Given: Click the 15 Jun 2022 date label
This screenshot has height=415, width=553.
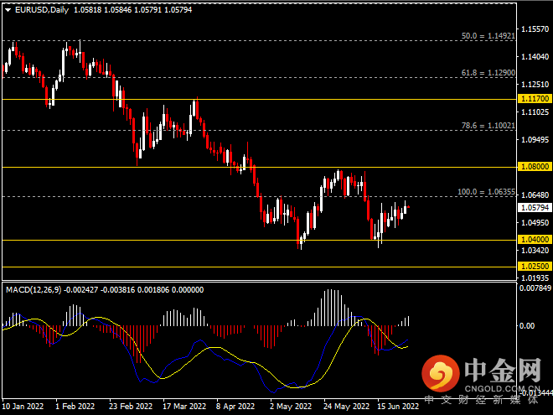Looking at the screenshot, I should pos(398,406).
